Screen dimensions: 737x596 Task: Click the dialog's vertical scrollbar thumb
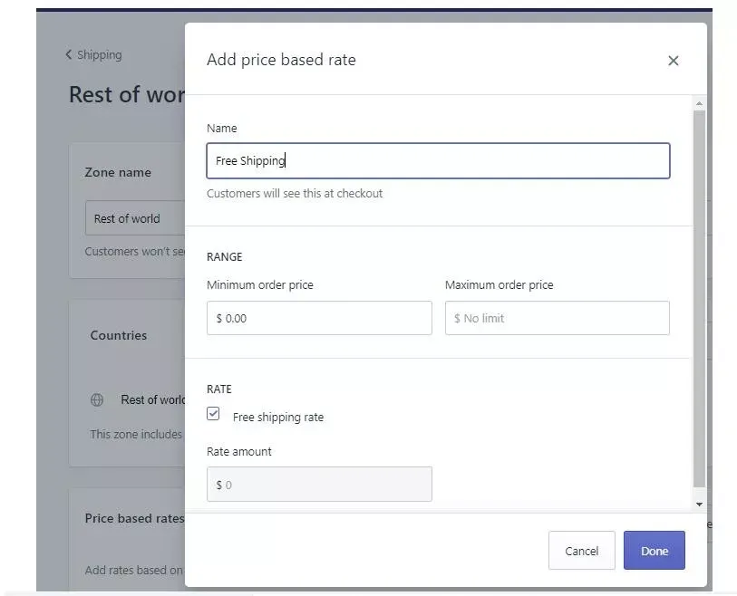pos(699,299)
